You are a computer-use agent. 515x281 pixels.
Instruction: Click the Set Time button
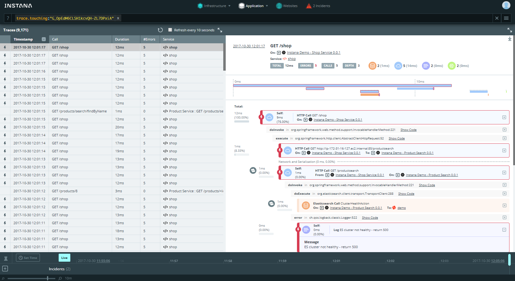28,258
